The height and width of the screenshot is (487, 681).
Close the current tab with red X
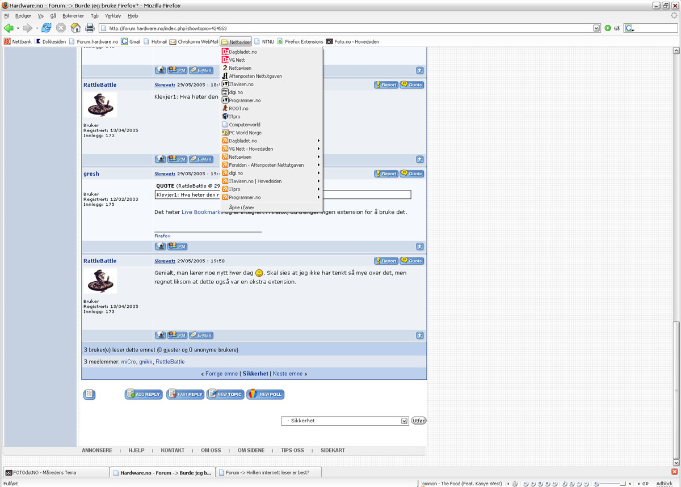pos(674,472)
